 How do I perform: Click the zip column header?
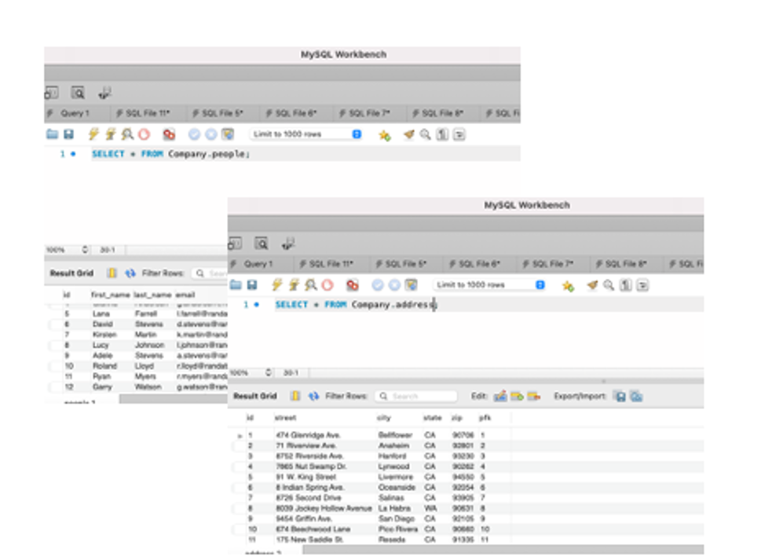(x=457, y=418)
